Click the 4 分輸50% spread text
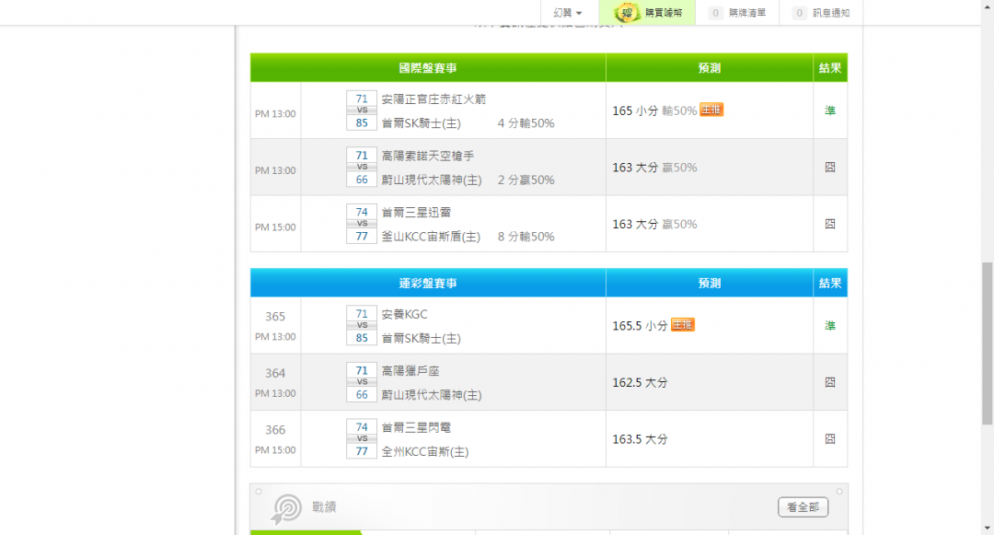This screenshot has height=535, width=994. pyautogui.click(x=526, y=123)
